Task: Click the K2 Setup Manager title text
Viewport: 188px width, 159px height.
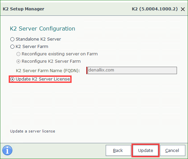Action: click(23, 9)
